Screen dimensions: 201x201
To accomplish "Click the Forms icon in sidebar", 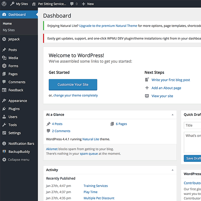I will [x=4, y=66].
